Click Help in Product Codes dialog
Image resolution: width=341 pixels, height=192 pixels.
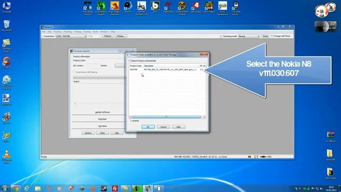tap(178, 127)
